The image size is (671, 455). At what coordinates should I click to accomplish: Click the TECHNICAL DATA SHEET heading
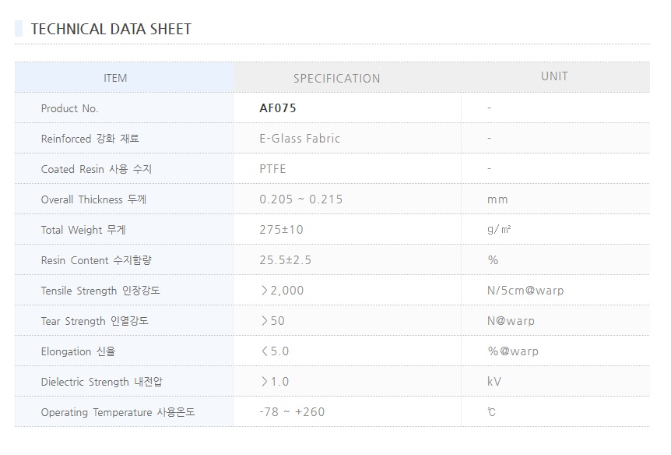[x=111, y=30]
